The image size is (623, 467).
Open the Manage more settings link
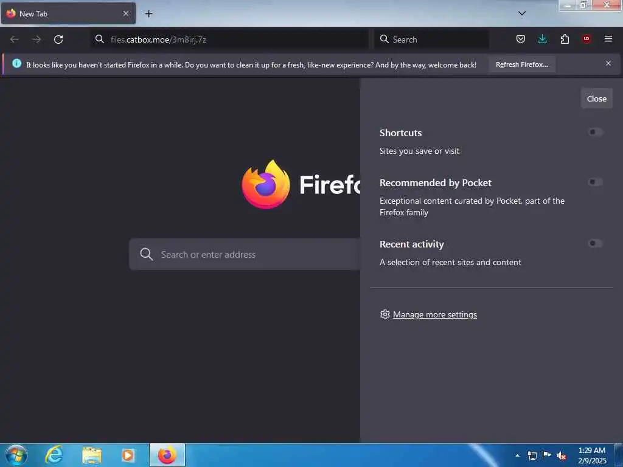[x=434, y=314]
